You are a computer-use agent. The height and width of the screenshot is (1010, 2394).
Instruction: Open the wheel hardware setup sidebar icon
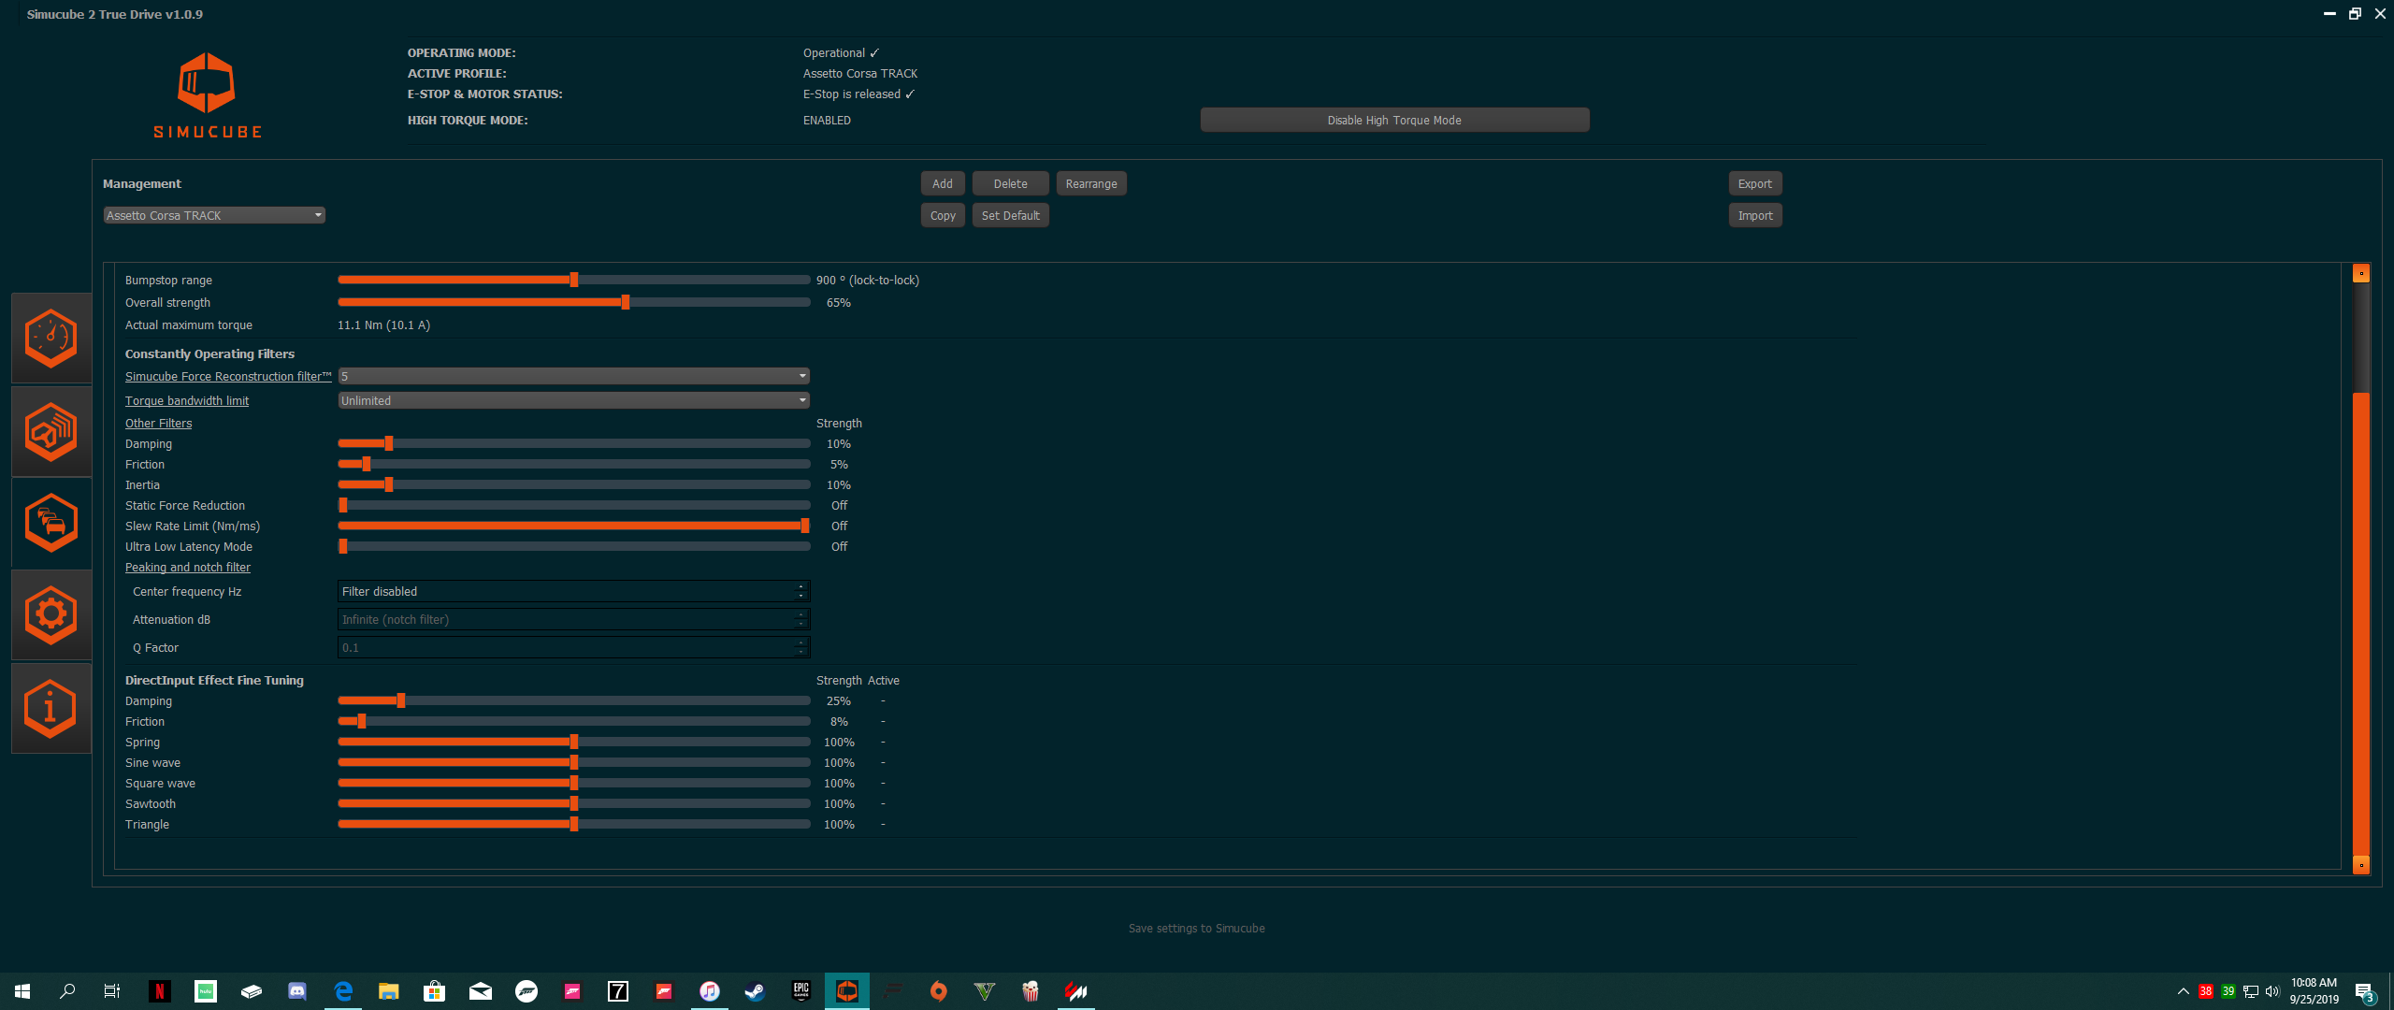pyautogui.click(x=51, y=431)
